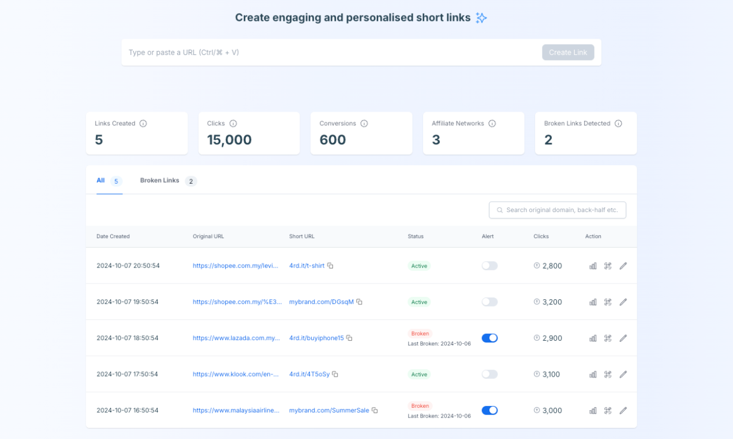The image size is (733, 439).
Task: Open QR code icon for 4rd.it/t-shirt row
Action: click(x=608, y=266)
